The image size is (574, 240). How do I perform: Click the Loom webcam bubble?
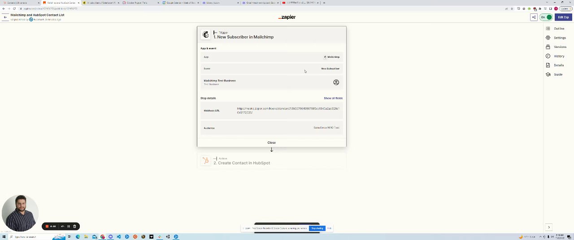pos(20,213)
